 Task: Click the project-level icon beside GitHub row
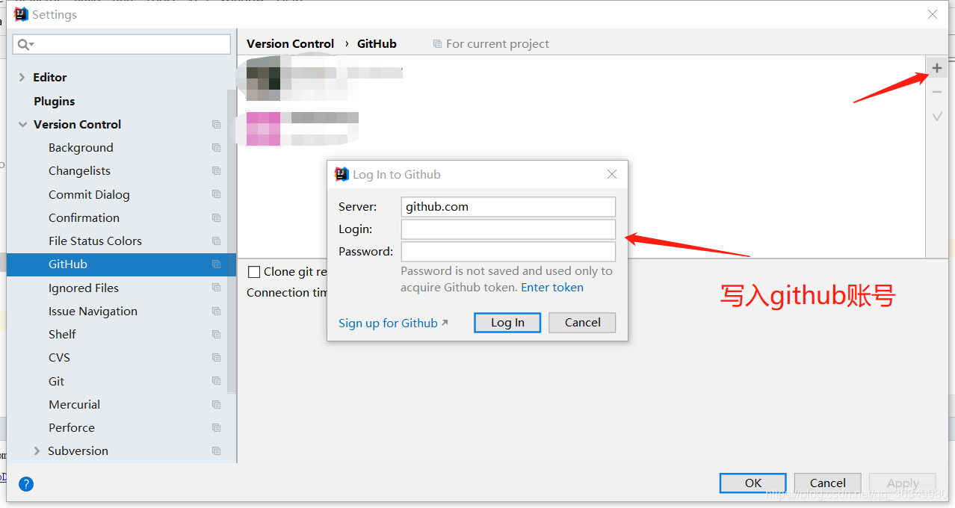click(x=216, y=264)
